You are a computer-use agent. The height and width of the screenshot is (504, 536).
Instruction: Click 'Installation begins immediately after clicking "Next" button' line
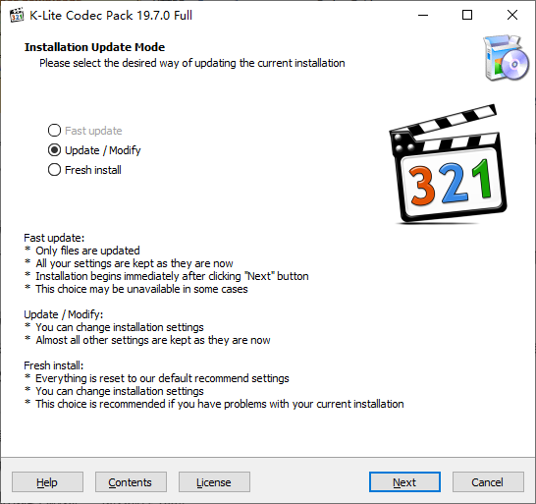(x=173, y=276)
